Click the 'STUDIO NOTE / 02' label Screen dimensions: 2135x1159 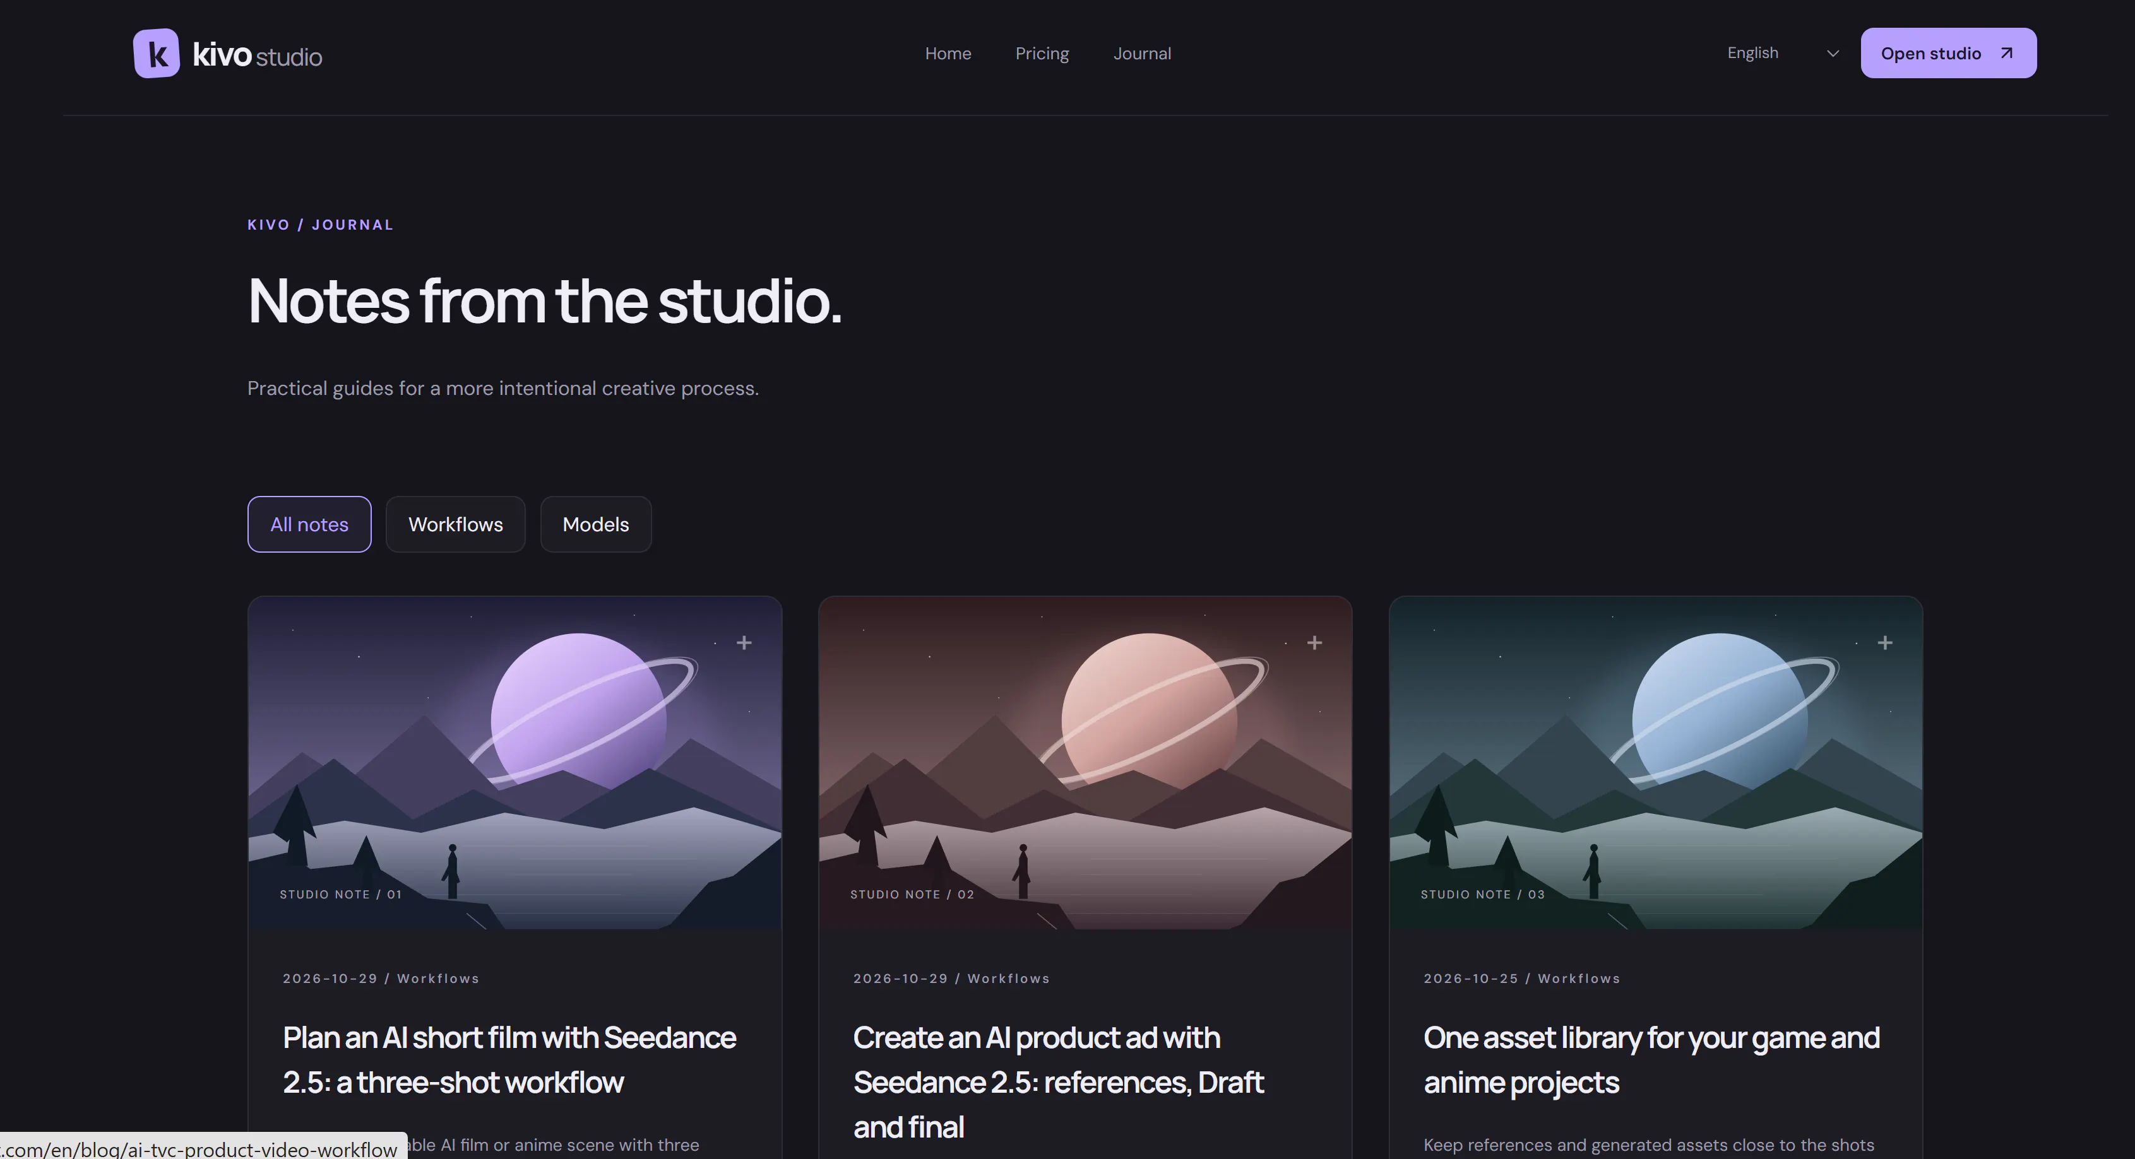click(x=912, y=895)
